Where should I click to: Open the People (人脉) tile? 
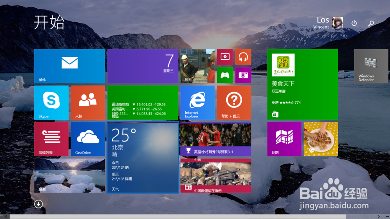pyautogui.click(x=88, y=102)
